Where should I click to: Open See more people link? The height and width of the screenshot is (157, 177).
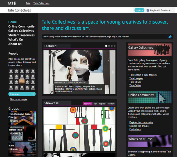[19, 99]
